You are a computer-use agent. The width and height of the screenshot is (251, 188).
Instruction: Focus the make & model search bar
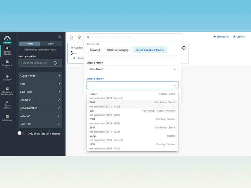click(x=132, y=37)
